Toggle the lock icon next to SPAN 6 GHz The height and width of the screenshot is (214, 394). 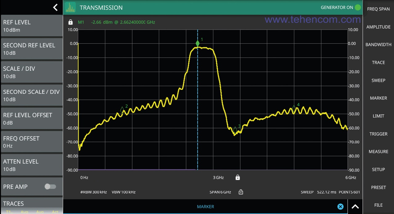tap(241, 192)
